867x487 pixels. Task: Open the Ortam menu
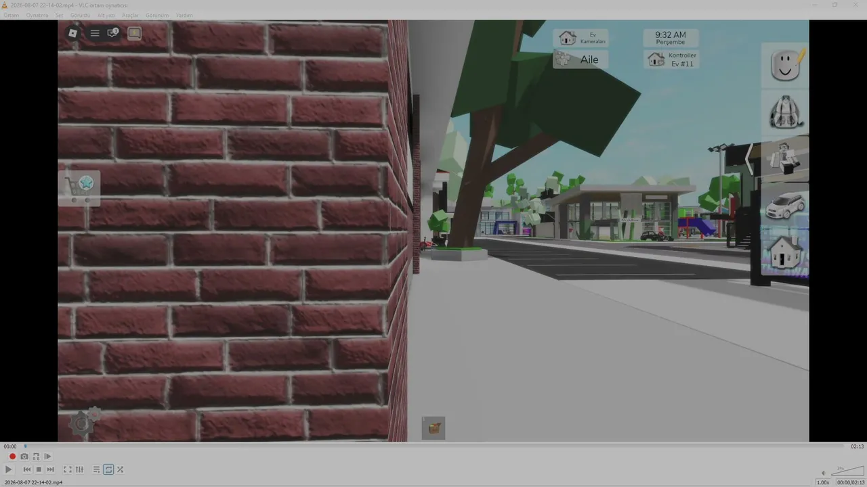click(12, 15)
